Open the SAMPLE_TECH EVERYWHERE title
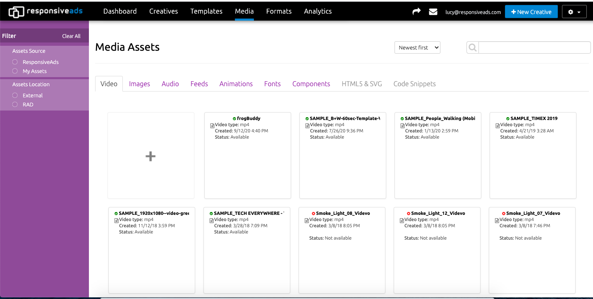The image size is (593, 299). 249,214
